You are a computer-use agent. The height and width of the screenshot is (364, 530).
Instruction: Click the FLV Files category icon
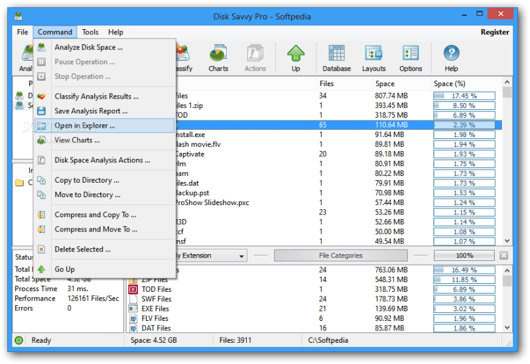[133, 318]
